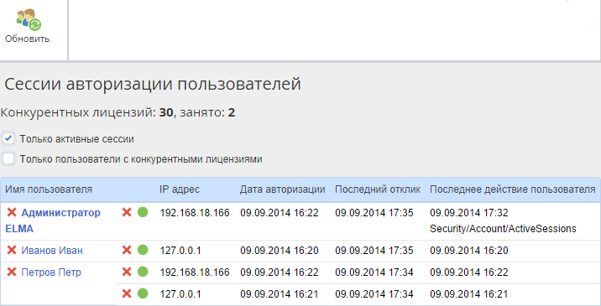The height and width of the screenshot is (306, 601).
Task: Close Иванов Иван session from 127.0.0.1
Action: coord(127,250)
